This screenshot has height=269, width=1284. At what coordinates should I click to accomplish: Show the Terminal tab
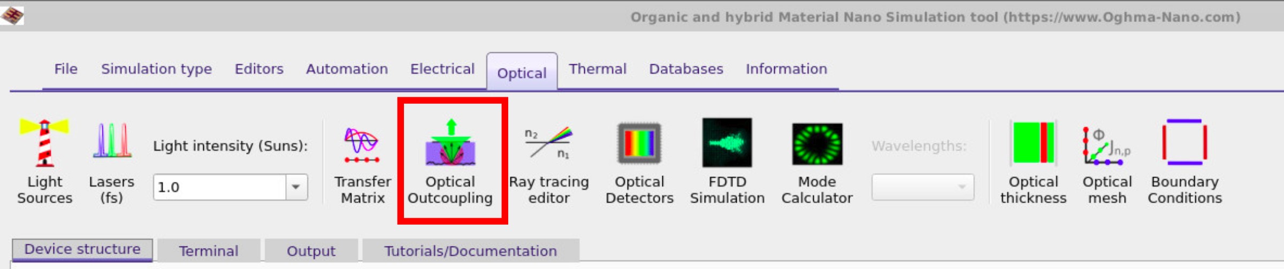click(x=209, y=251)
